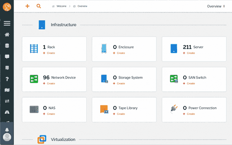Open the exchange arrows sidebar icon

[x=7, y=101]
